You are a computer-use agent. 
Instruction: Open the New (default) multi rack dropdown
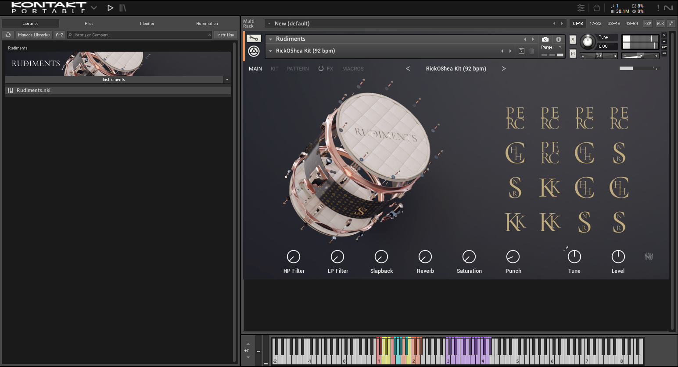pyautogui.click(x=269, y=24)
